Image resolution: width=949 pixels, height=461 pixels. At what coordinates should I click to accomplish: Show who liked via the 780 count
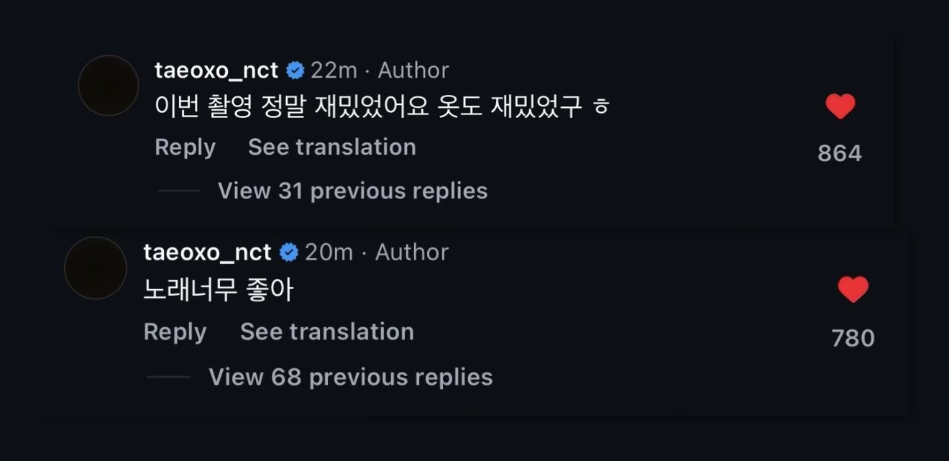853,338
